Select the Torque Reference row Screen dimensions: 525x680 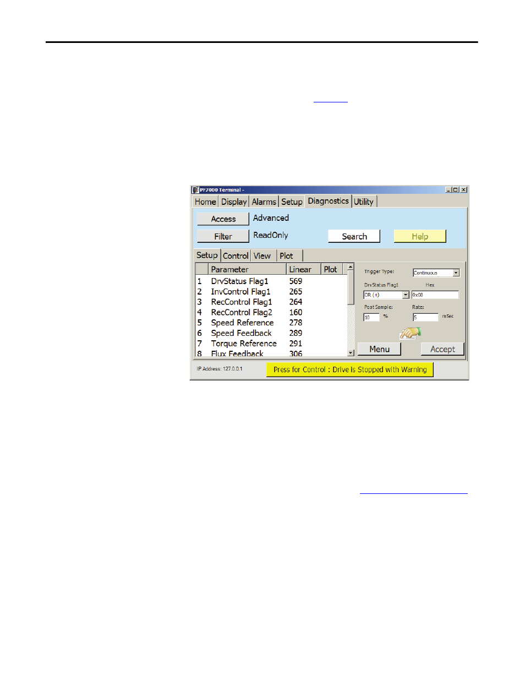pyautogui.click(x=272, y=344)
